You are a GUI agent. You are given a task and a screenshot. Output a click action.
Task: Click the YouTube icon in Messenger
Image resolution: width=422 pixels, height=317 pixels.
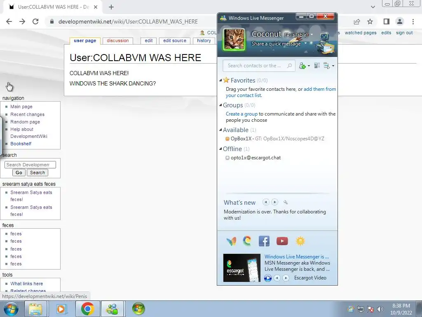(282, 241)
